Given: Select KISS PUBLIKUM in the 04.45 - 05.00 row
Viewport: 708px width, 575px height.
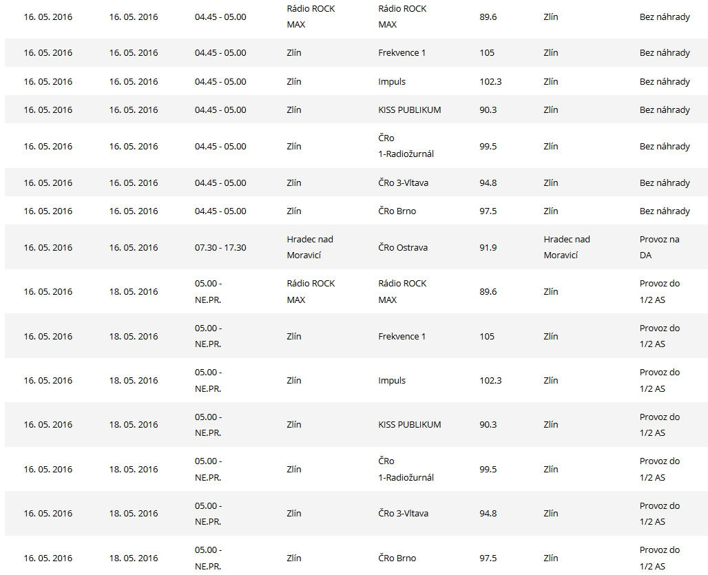Looking at the screenshot, I should [409, 110].
